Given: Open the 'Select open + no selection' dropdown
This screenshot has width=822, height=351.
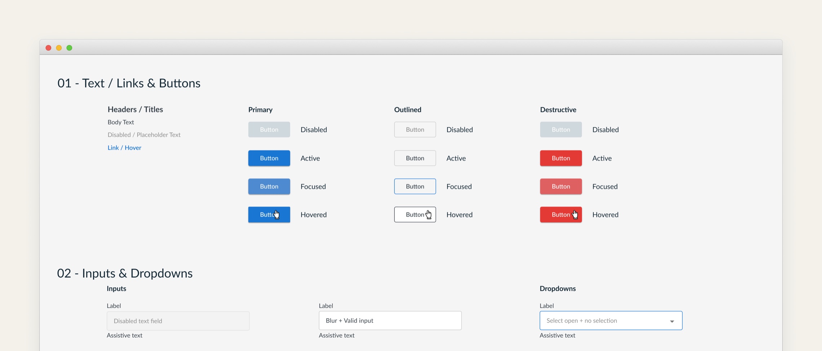Looking at the screenshot, I should click(x=611, y=320).
